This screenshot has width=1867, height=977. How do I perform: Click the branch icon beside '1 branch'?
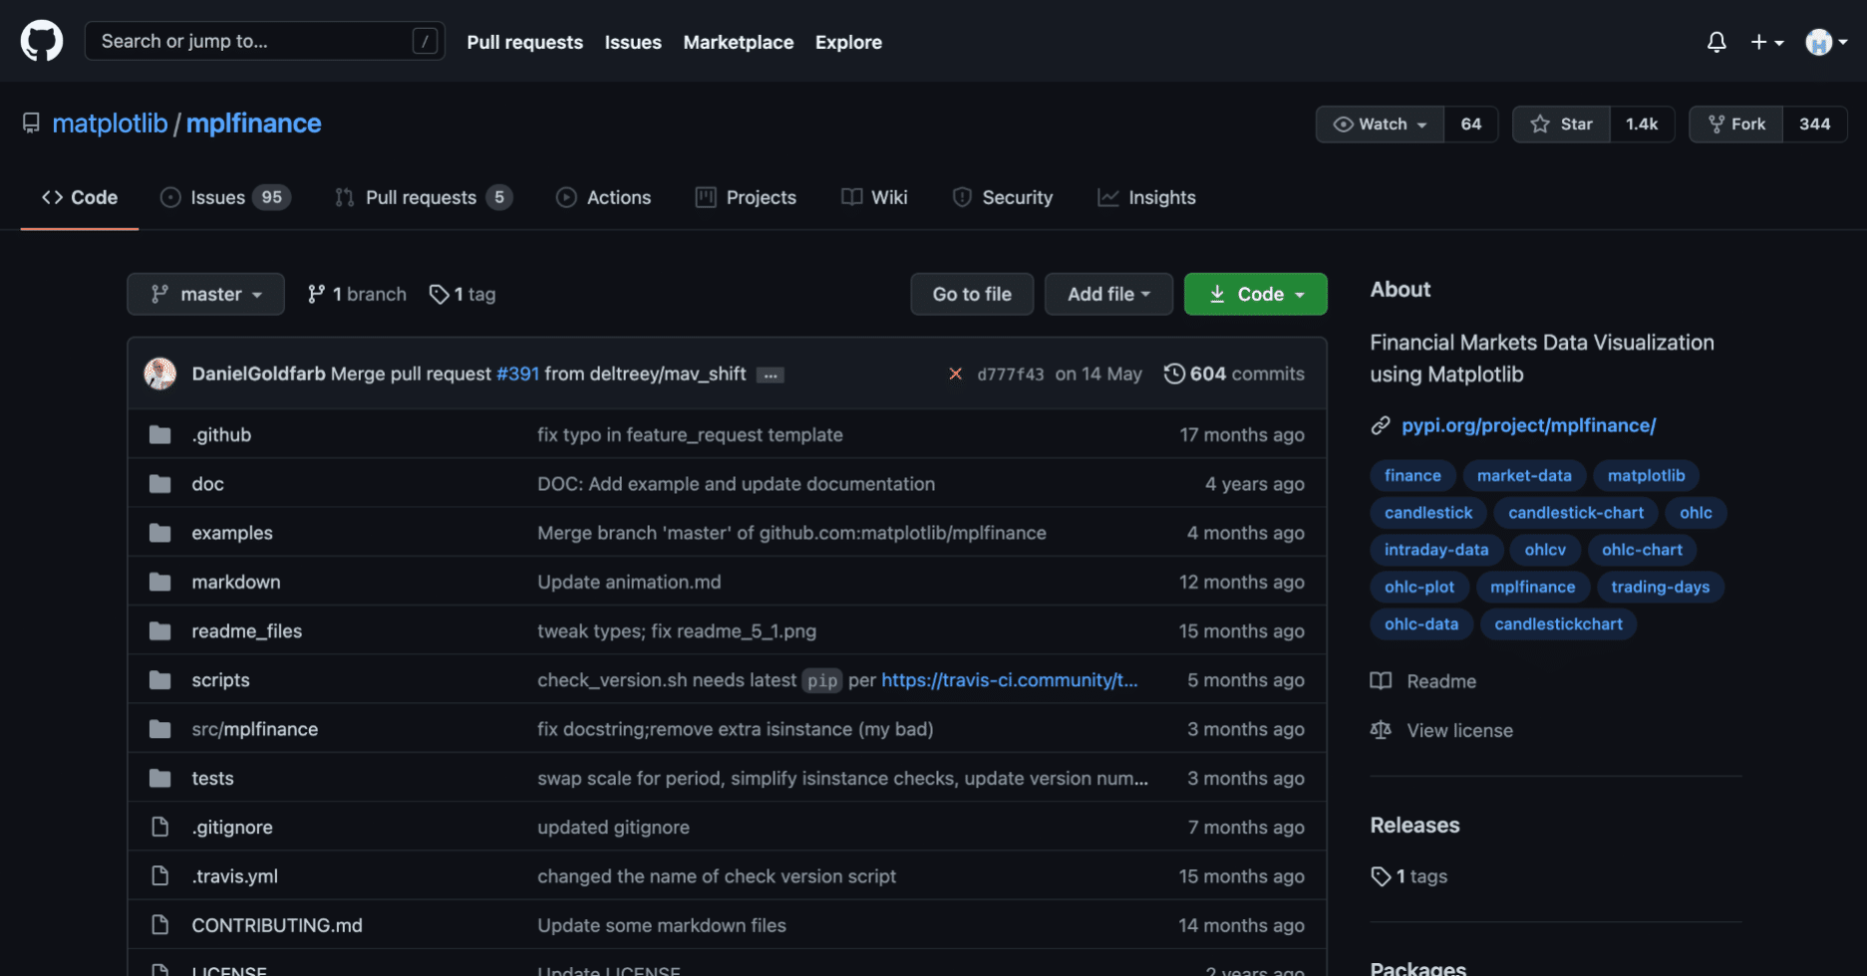[x=317, y=294]
